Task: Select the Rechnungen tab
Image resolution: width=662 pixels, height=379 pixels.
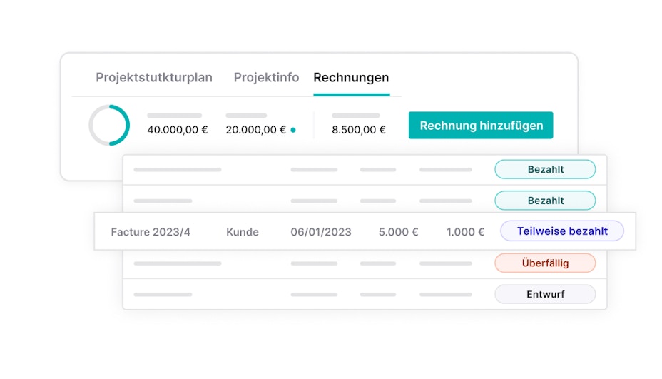Action: [x=351, y=78]
